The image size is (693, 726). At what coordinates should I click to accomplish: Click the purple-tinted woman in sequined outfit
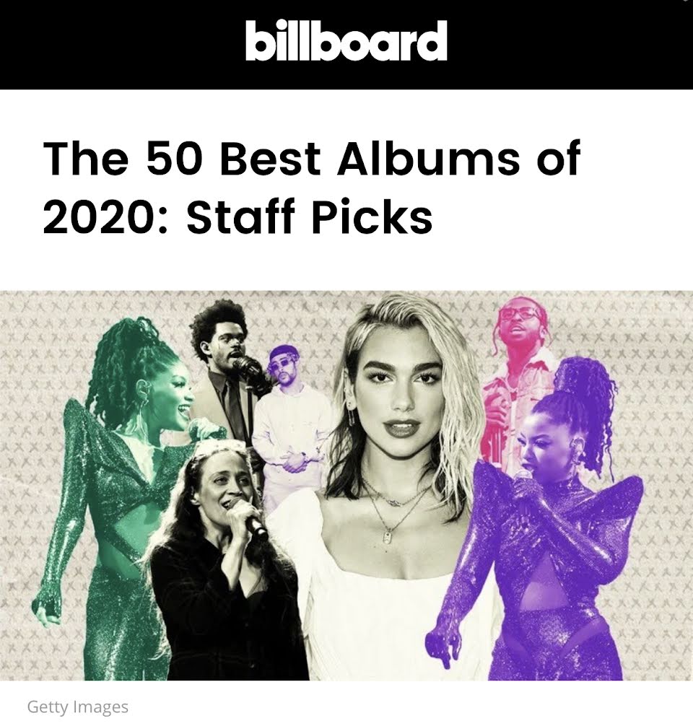tap(542, 533)
